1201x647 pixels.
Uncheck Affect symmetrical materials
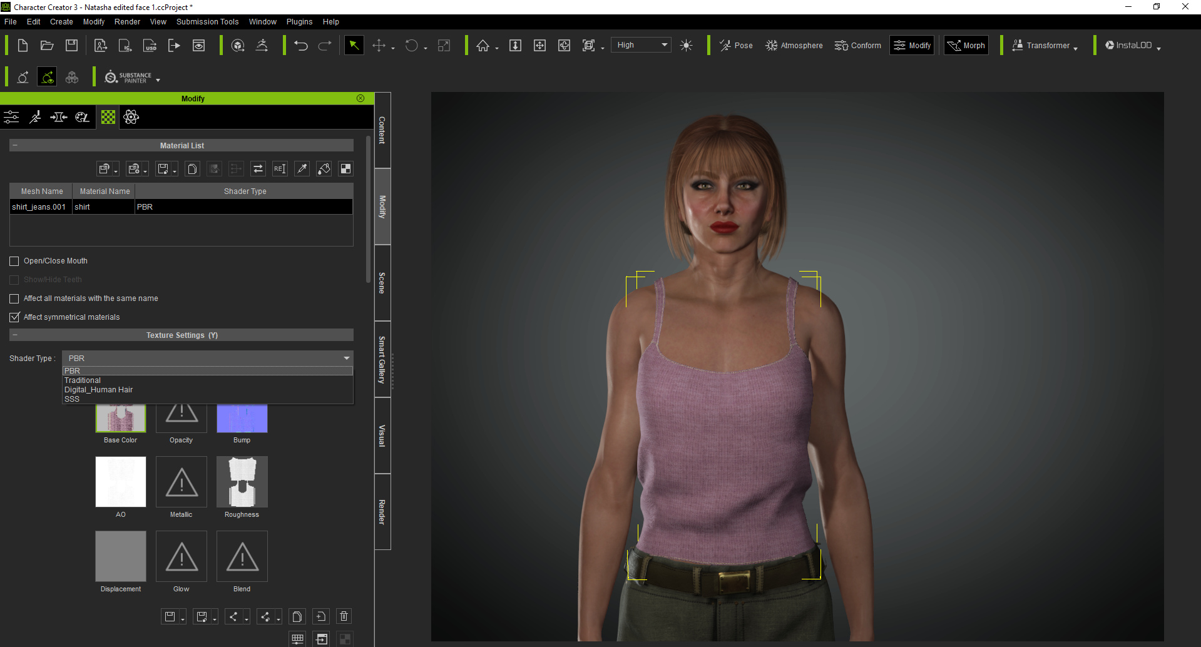pos(14,317)
